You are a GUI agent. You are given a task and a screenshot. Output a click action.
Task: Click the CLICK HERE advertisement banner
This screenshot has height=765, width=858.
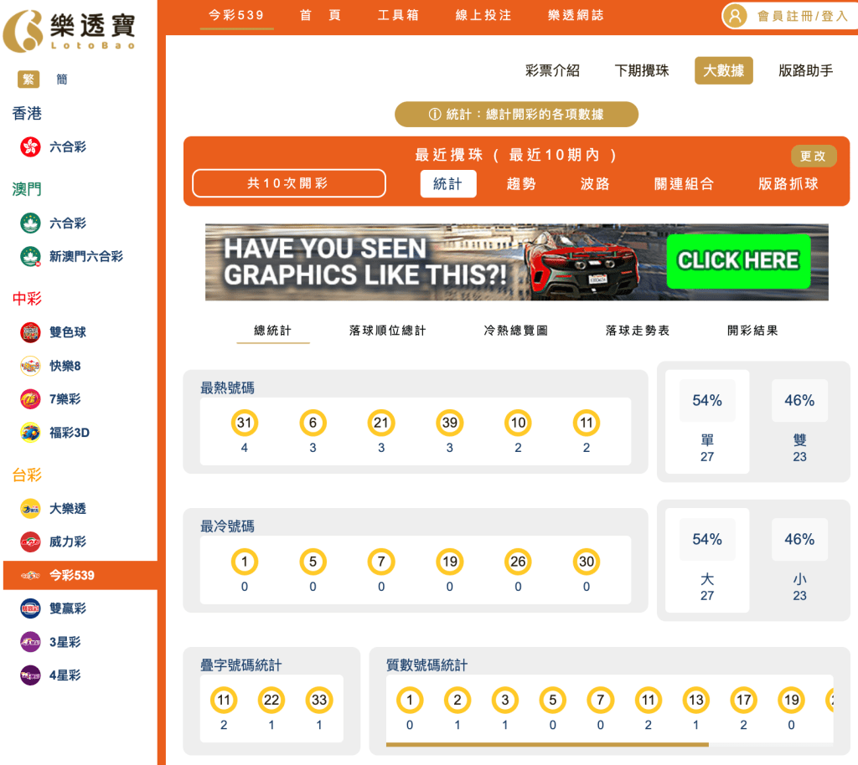(738, 261)
